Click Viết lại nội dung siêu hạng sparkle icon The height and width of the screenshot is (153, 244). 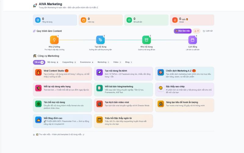point(38,88)
